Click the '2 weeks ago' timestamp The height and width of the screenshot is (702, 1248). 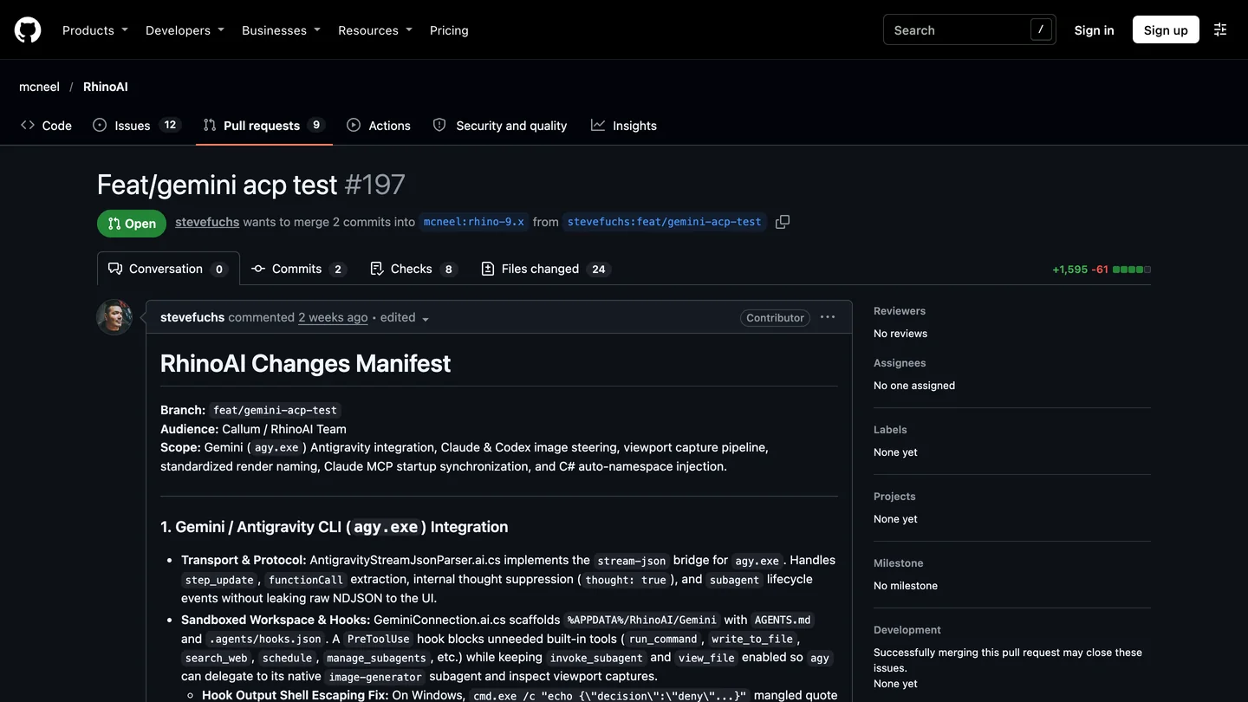click(x=333, y=317)
